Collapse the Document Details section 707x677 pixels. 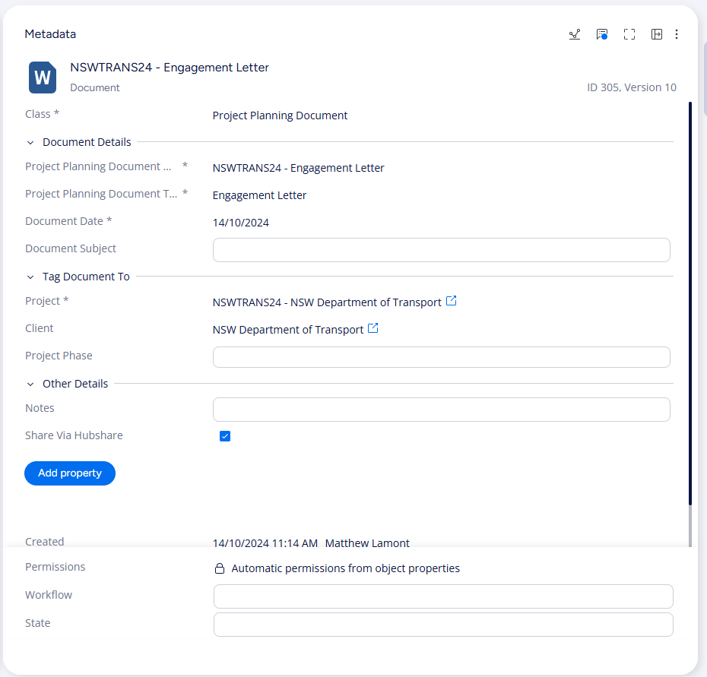click(30, 142)
